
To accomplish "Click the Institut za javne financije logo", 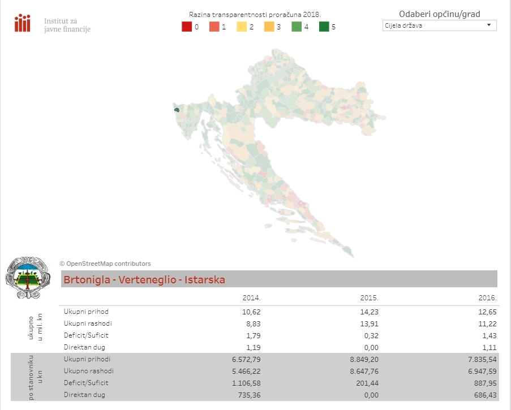I will click(x=22, y=22).
